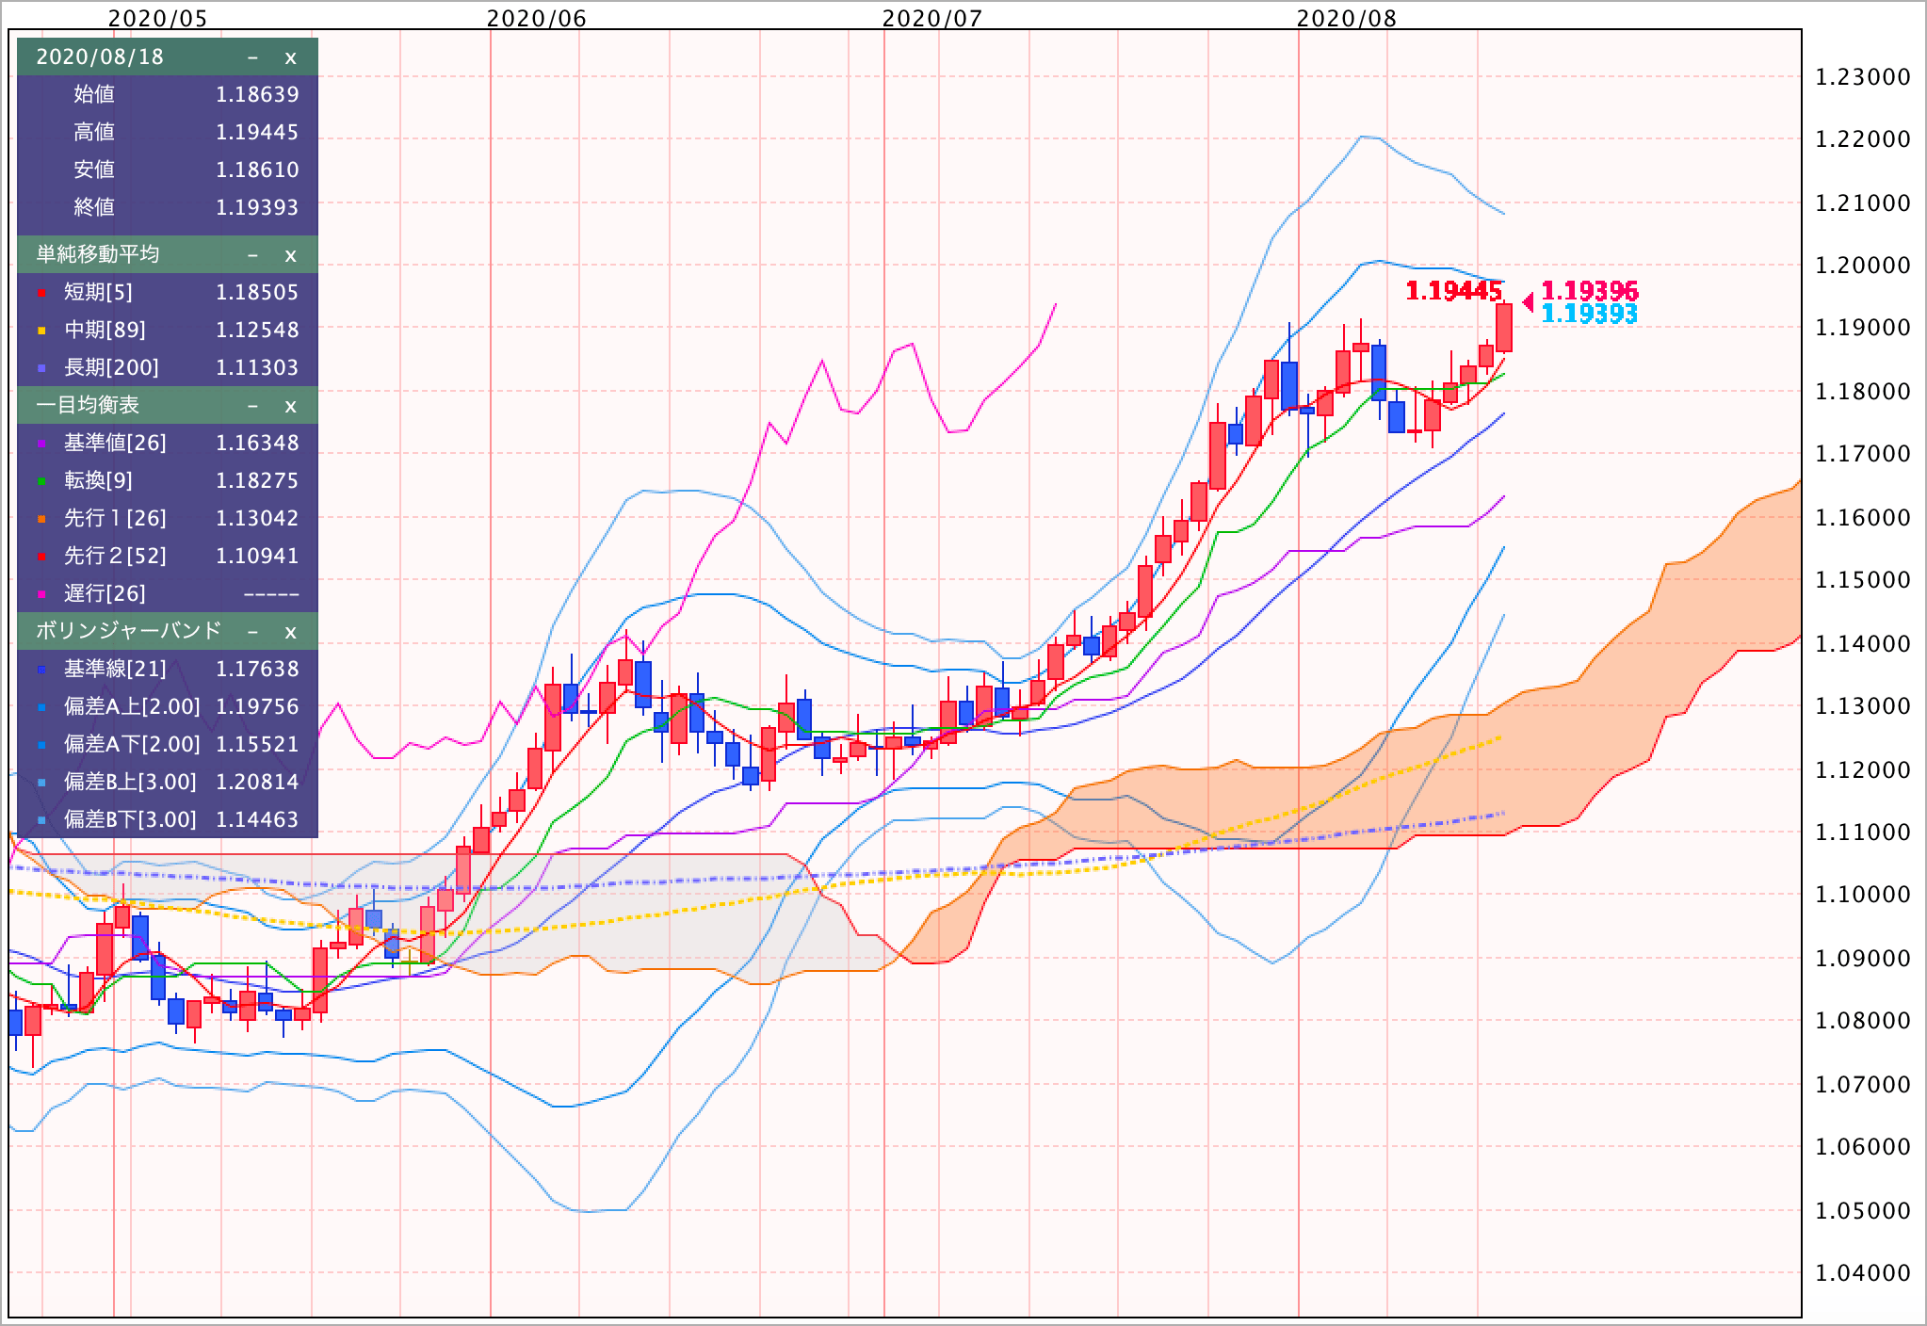Viewport: 1927px width, 1326px height.
Task: Click the 長期[200] label
Action: click(111, 368)
